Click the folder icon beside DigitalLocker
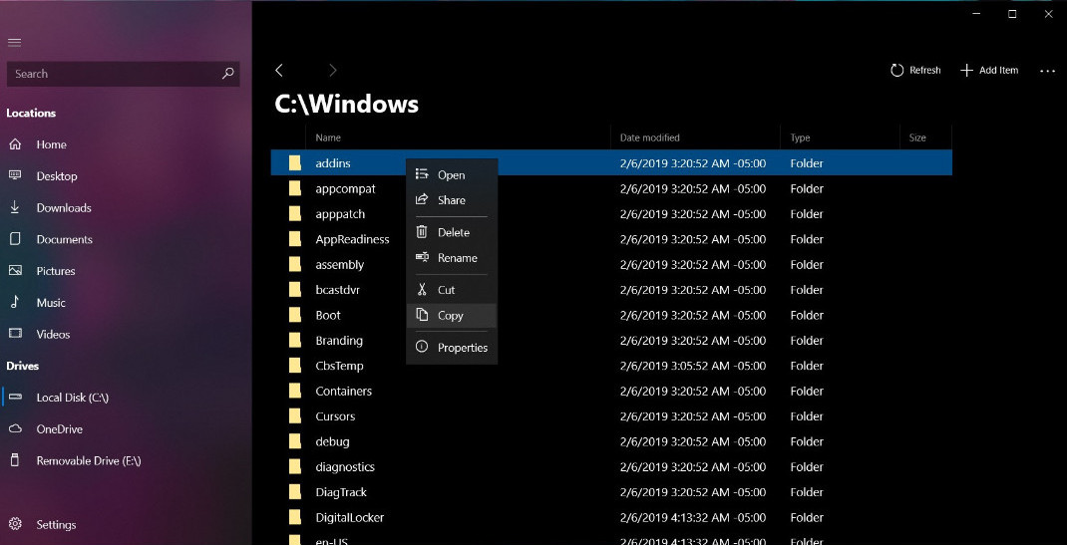This screenshot has width=1067, height=545. point(294,517)
